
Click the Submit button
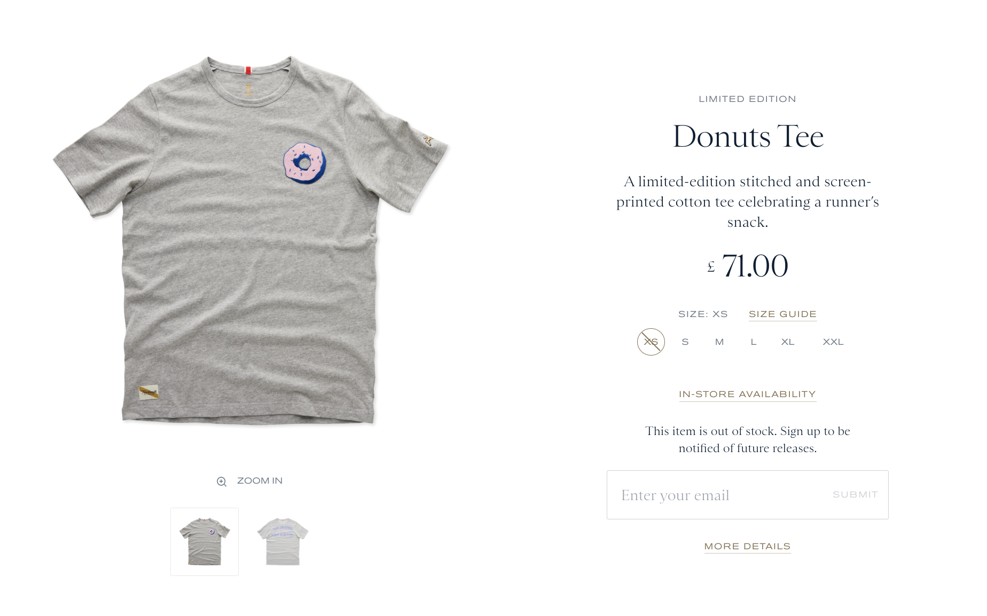(x=855, y=495)
